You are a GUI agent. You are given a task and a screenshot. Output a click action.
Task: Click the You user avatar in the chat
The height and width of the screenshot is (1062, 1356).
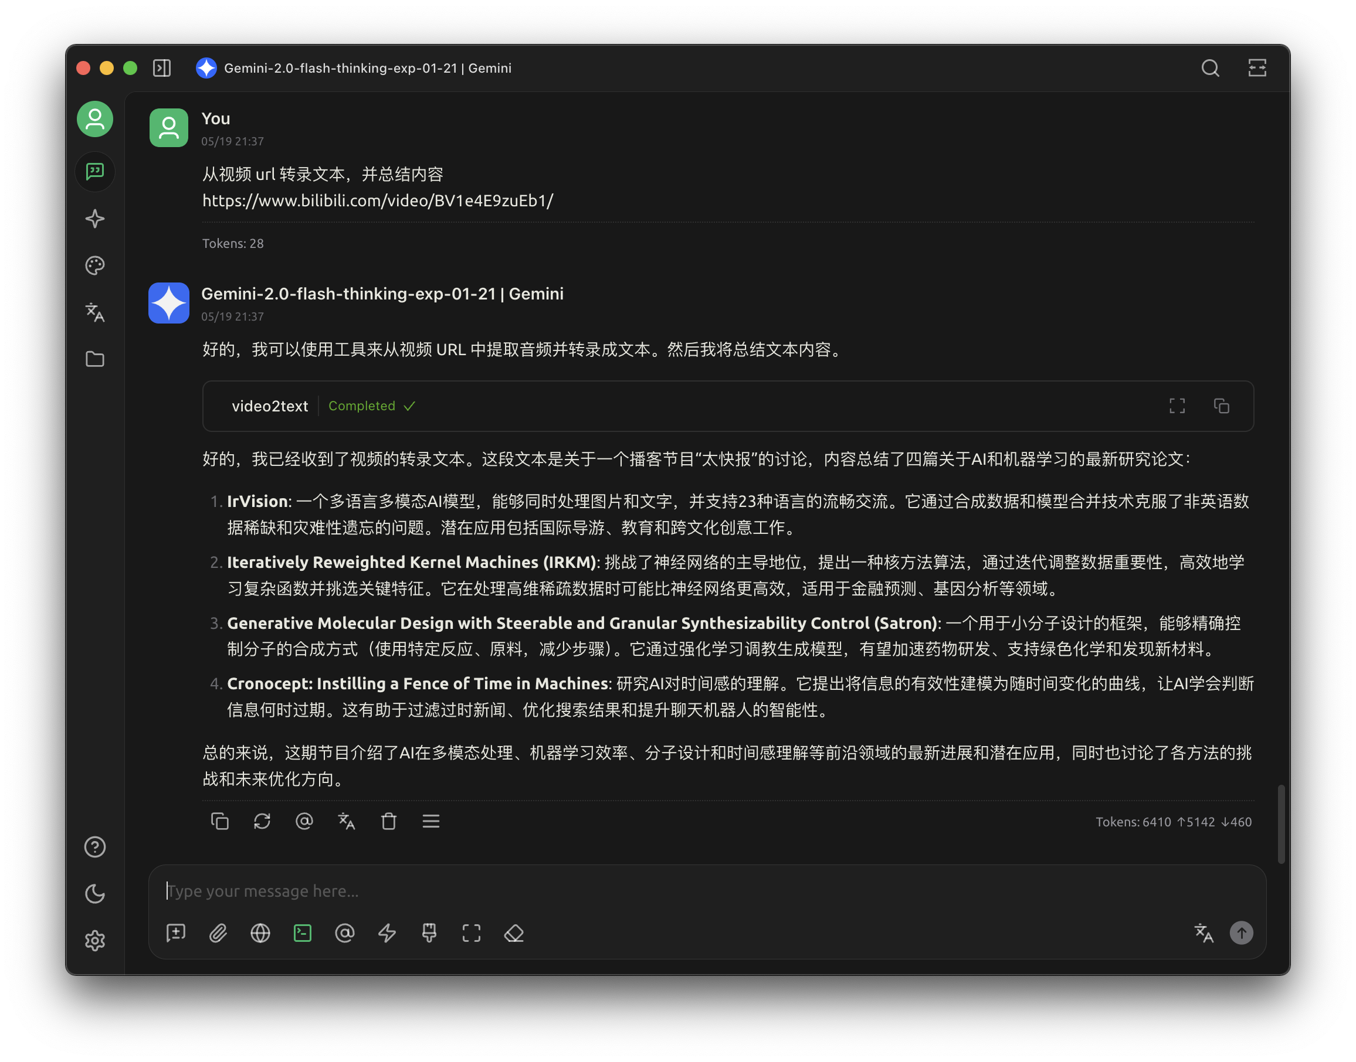click(x=169, y=127)
